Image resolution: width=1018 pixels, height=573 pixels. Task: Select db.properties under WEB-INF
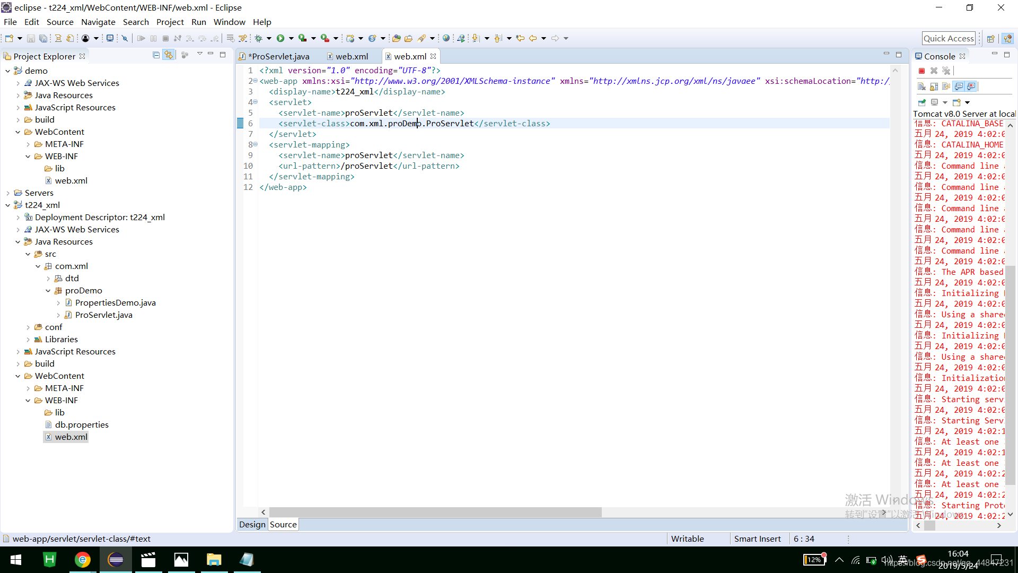[x=82, y=424]
